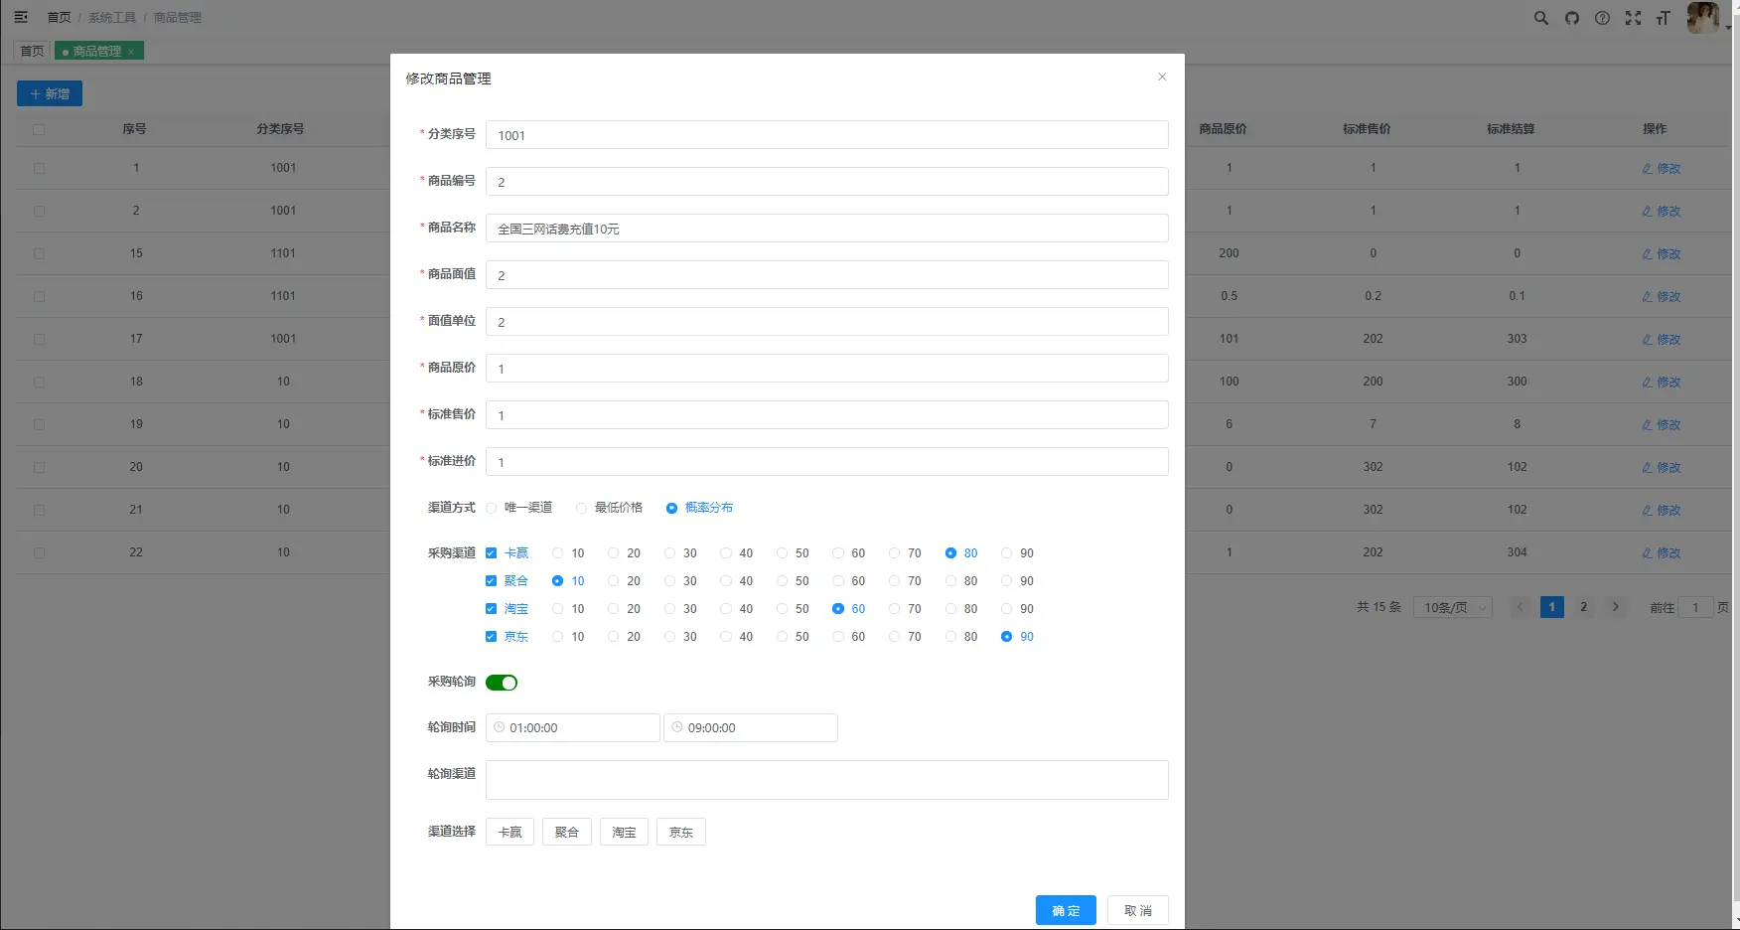Click 修改 link for row 15

click(1662, 254)
